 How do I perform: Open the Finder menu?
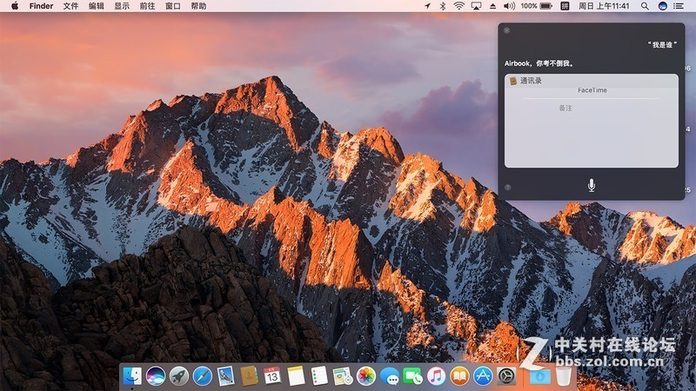[41, 6]
